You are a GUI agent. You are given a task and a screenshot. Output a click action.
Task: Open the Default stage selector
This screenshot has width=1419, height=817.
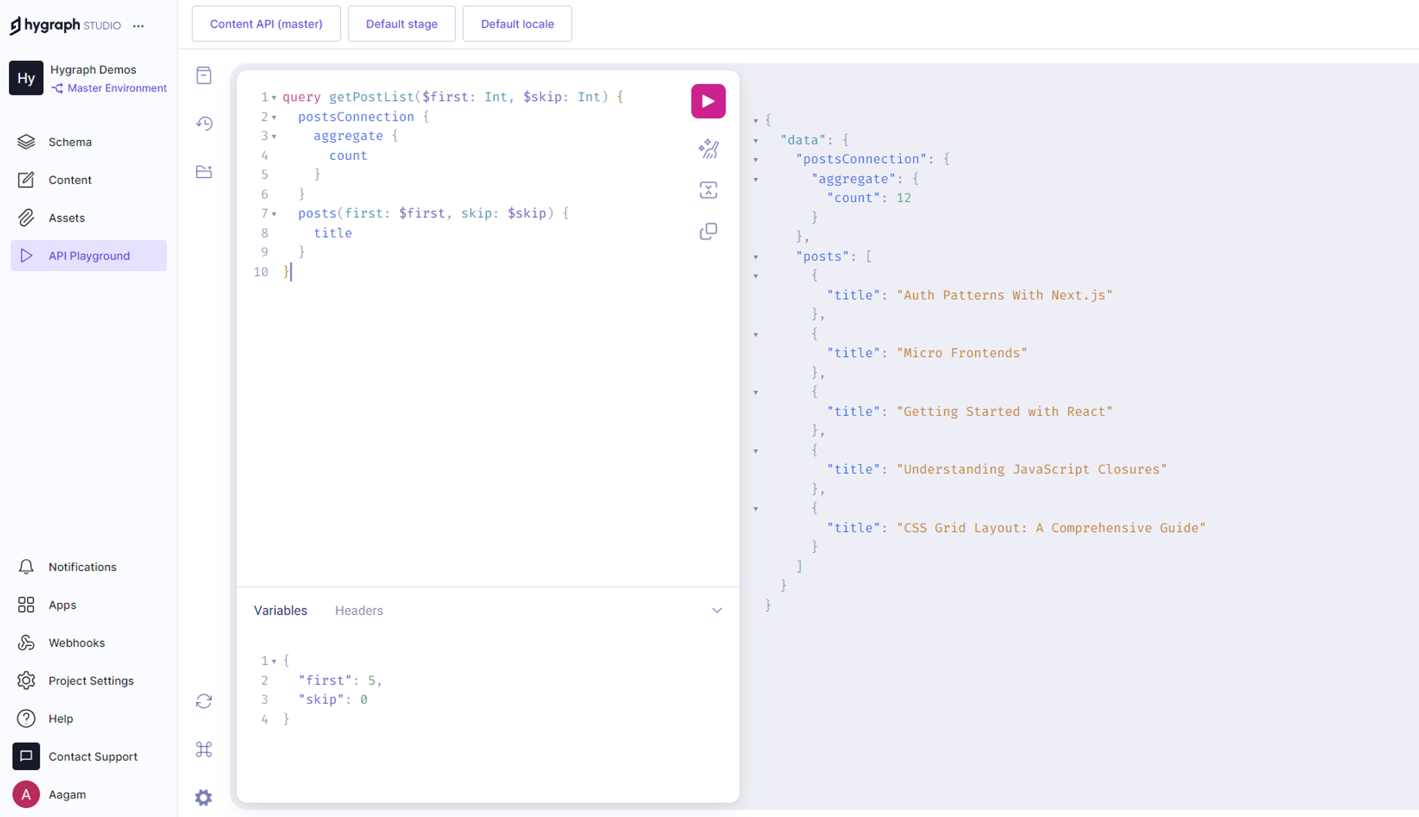(402, 24)
